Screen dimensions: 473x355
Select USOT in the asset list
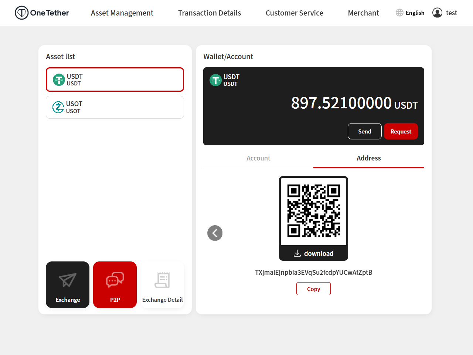(x=115, y=107)
